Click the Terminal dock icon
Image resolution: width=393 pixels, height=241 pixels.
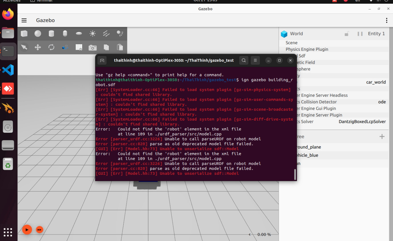(8, 51)
